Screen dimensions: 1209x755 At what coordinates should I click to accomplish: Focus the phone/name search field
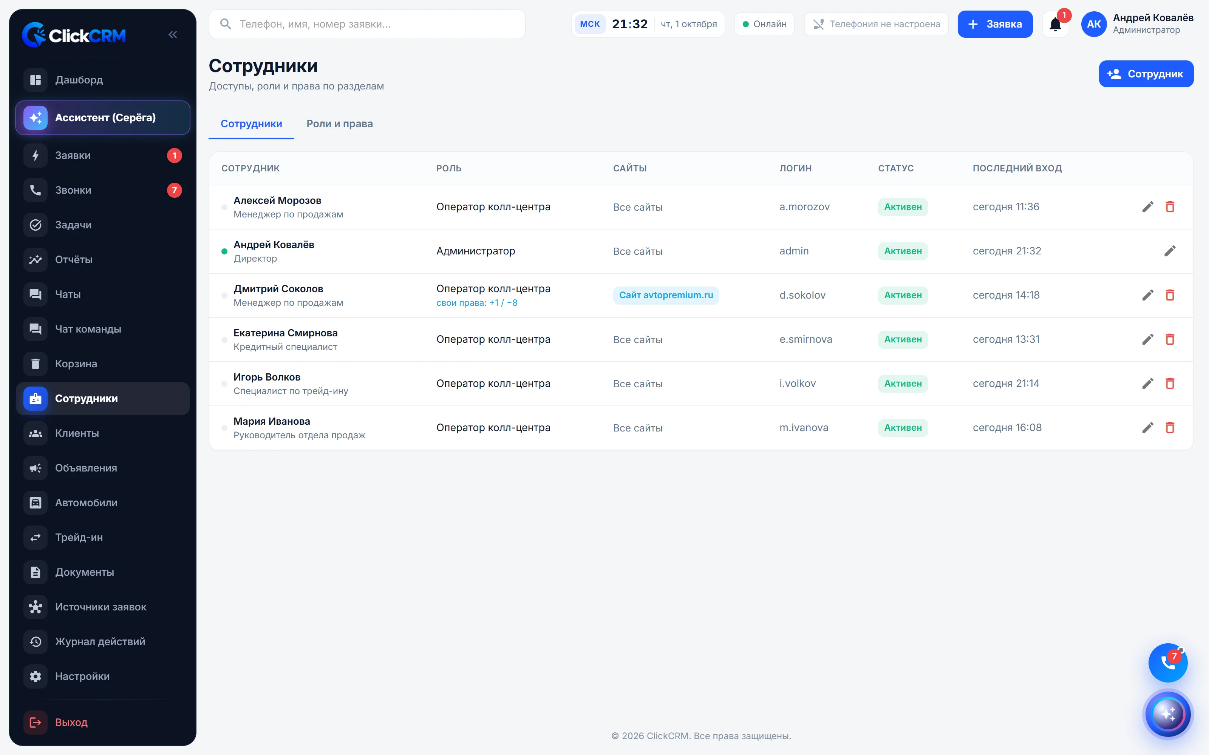(x=367, y=24)
